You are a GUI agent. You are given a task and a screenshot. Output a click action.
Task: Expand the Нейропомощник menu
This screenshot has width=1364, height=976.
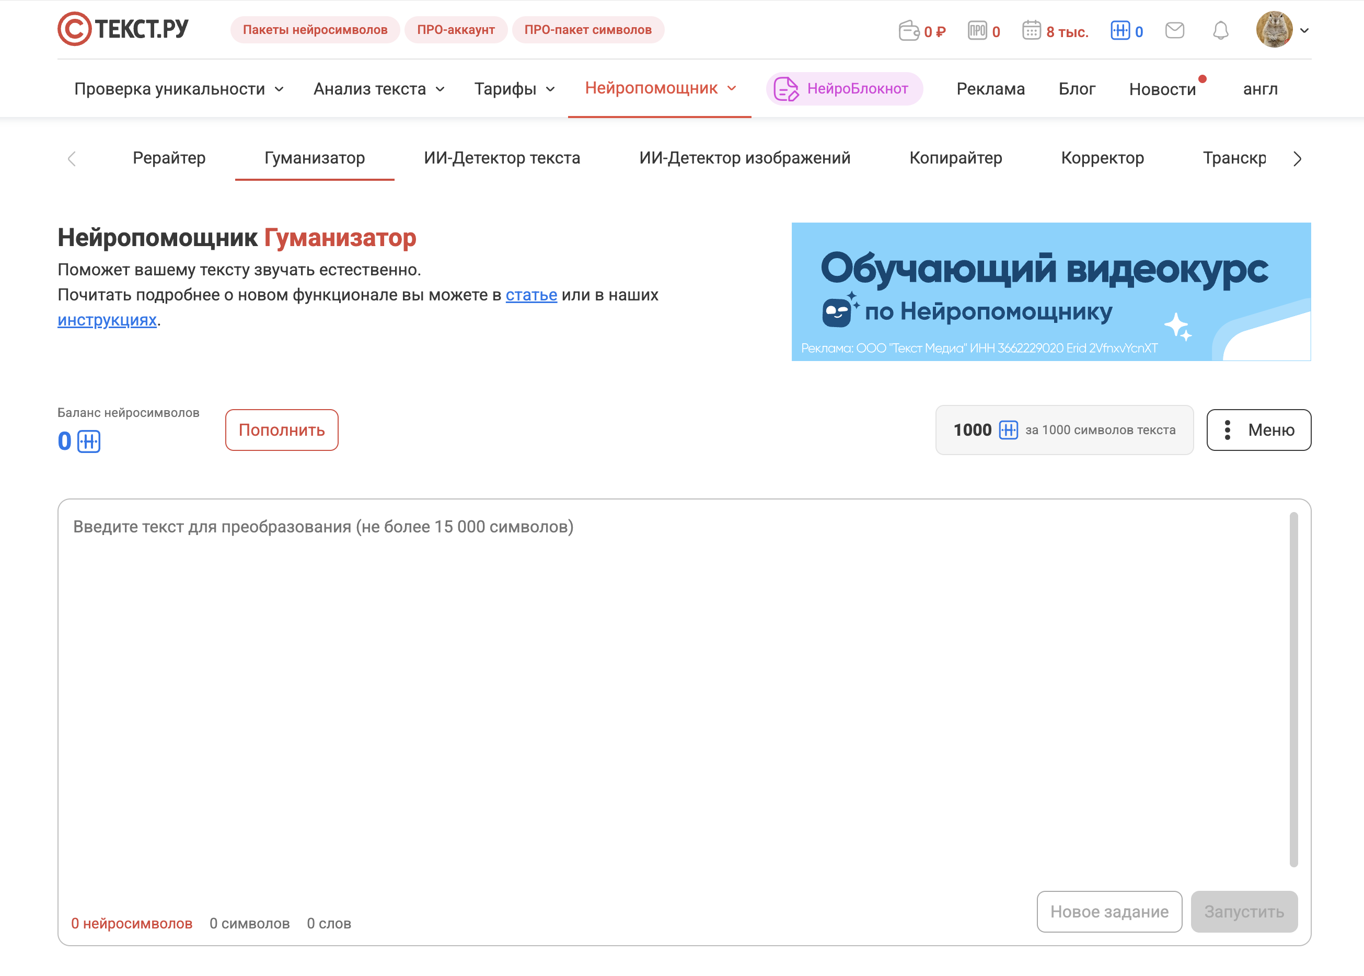[660, 88]
